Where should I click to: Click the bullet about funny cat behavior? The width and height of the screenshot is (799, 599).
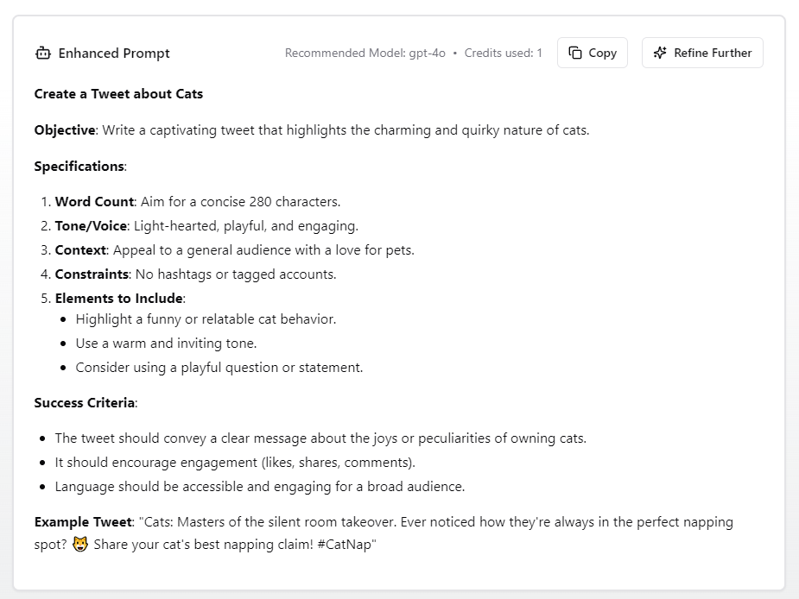(x=206, y=319)
